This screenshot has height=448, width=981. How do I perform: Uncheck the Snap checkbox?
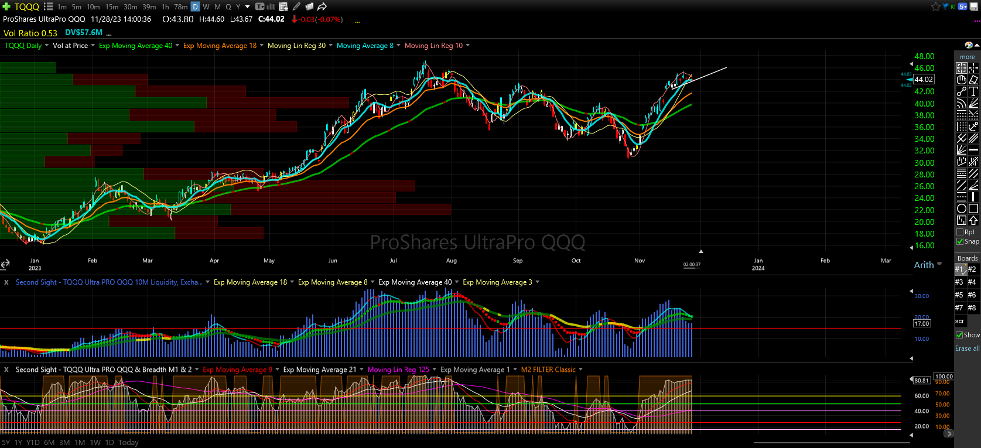click(960, 241)
